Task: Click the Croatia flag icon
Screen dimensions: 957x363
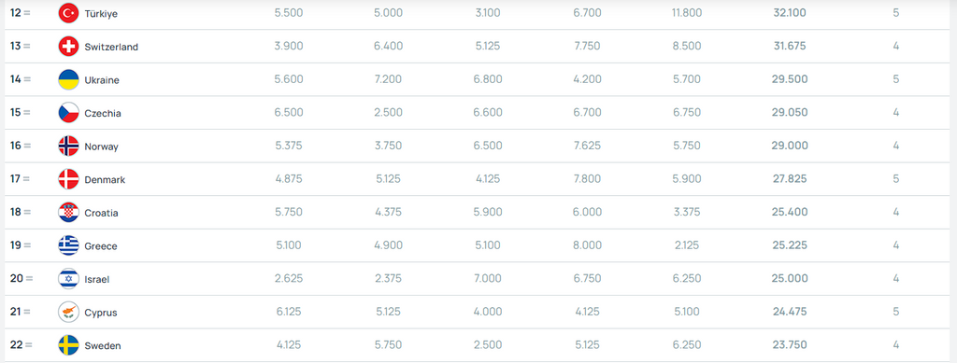Action: (68, 213)
